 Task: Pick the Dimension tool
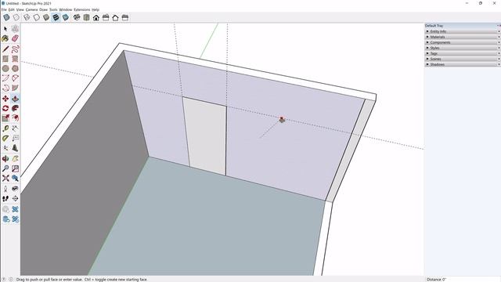point(15,128)
